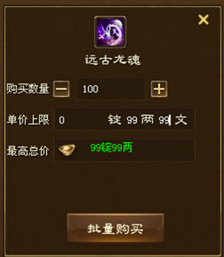
Task: Click the 两 unit character
Action: click(x=148, y=120)
